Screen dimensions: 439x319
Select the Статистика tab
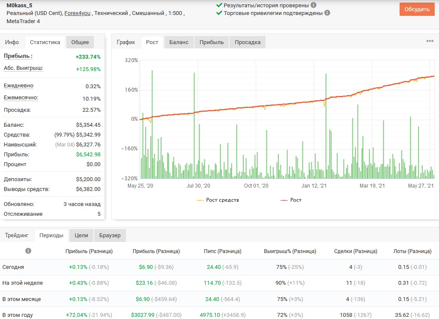[x=45, y=42]
